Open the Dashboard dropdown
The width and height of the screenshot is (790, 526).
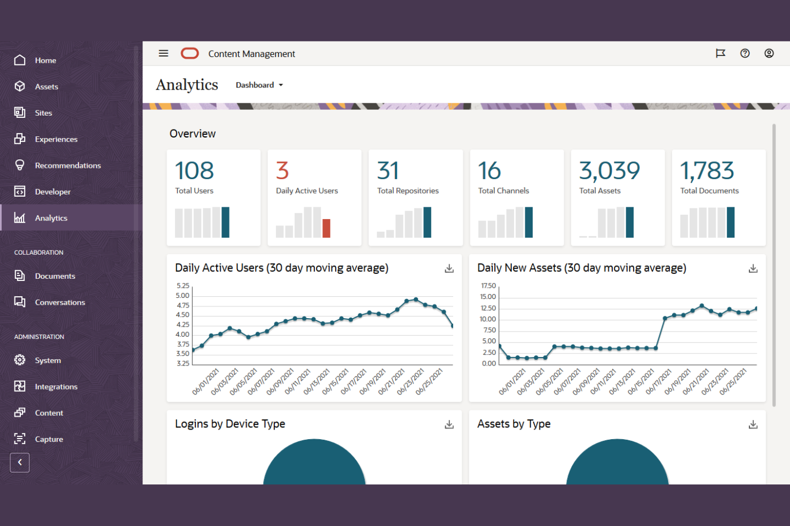coord(259,85)
